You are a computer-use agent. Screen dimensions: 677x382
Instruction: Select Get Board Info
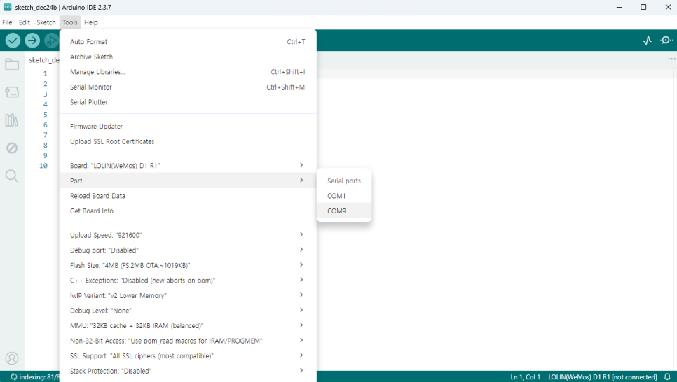(x=188, y=211)
